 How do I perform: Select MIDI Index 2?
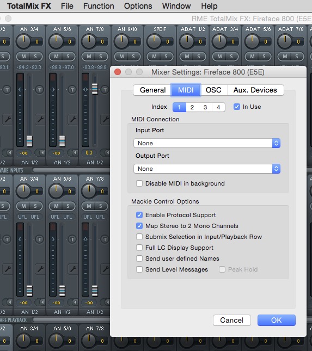[192, 107]
